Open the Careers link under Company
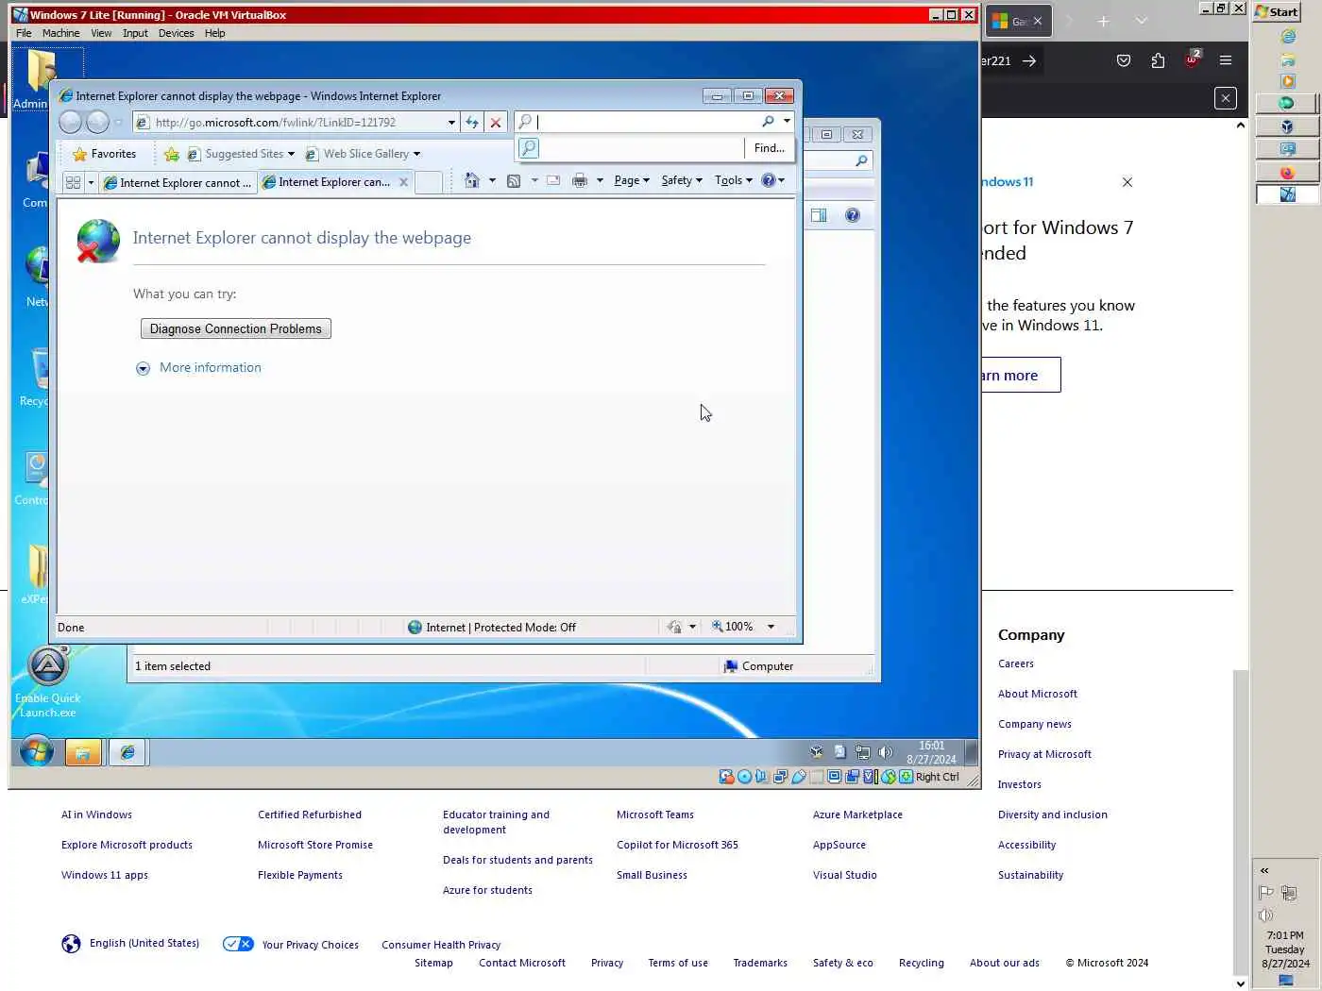 [1016, 663]
